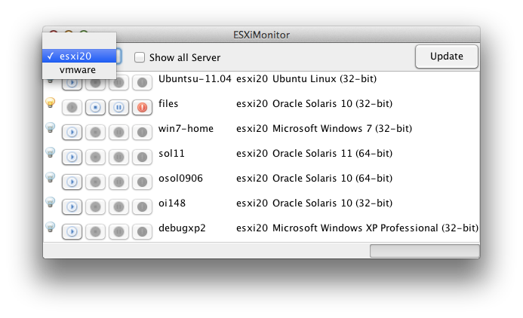Image resolution: width=523 pixels, height=318 pixels.
Task: Start the oi148 virtual machine
Action: pyautogui.click(x=72, y=206)
